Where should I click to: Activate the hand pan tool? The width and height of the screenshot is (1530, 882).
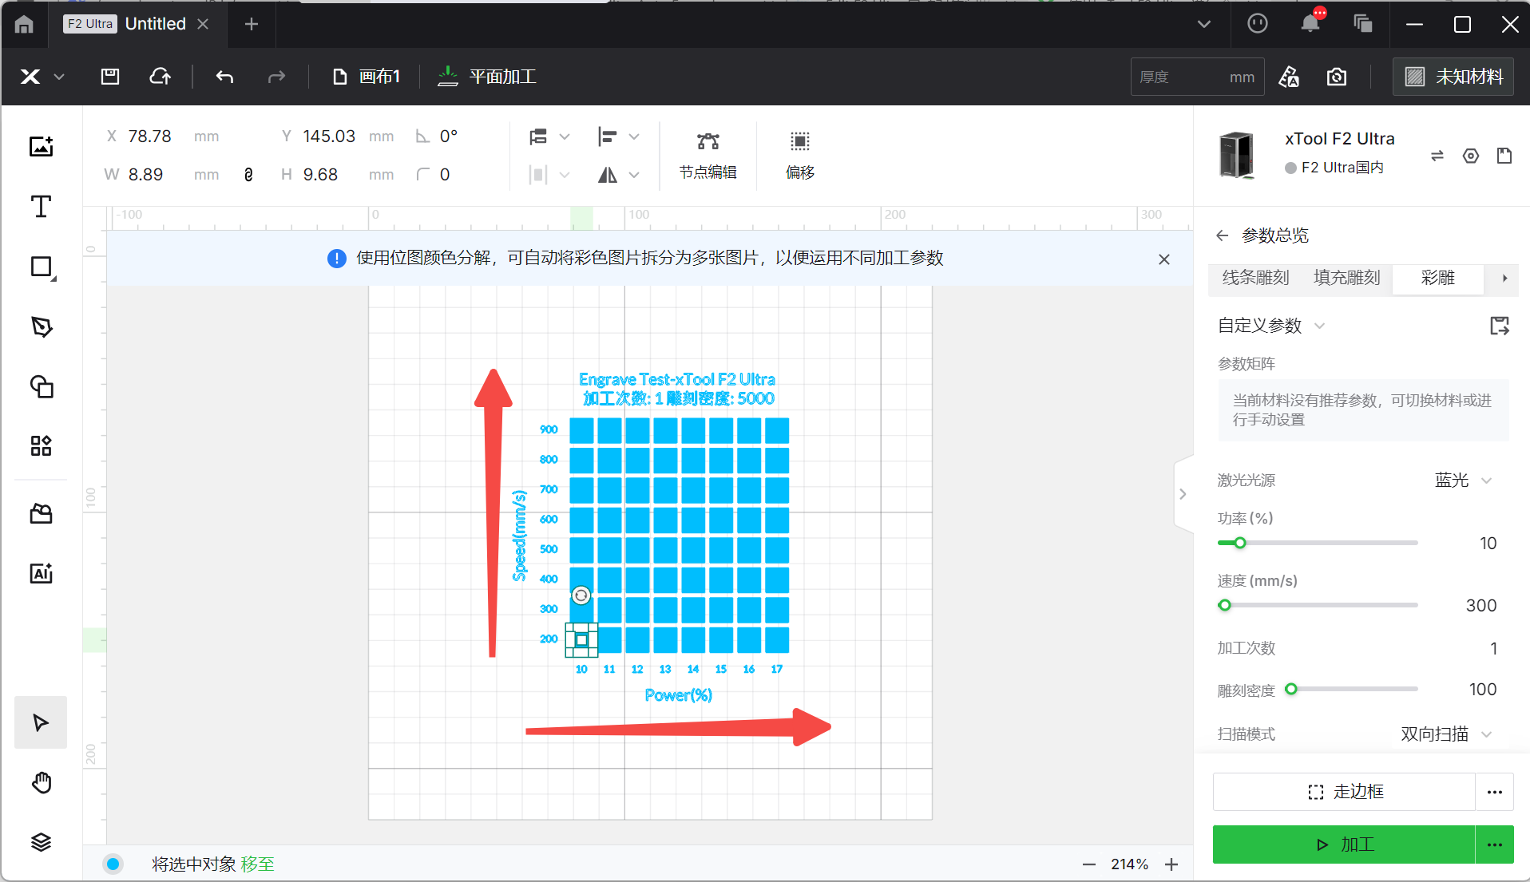pos(42,782)
